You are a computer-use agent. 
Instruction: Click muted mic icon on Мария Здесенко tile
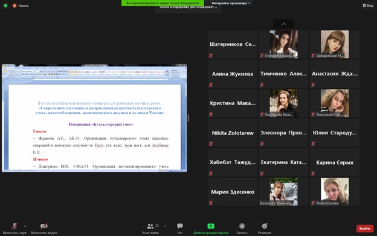click(x=211, y=203)
